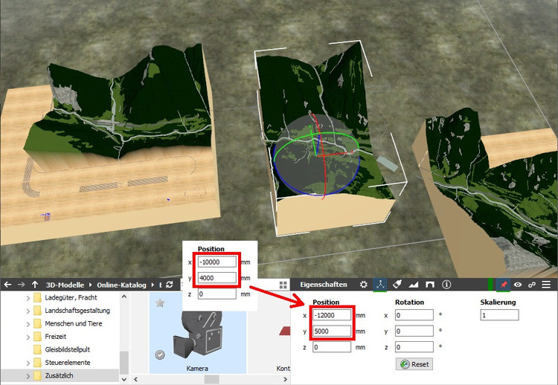Expand the Menschen und Tiere folder

coord(28,324)
